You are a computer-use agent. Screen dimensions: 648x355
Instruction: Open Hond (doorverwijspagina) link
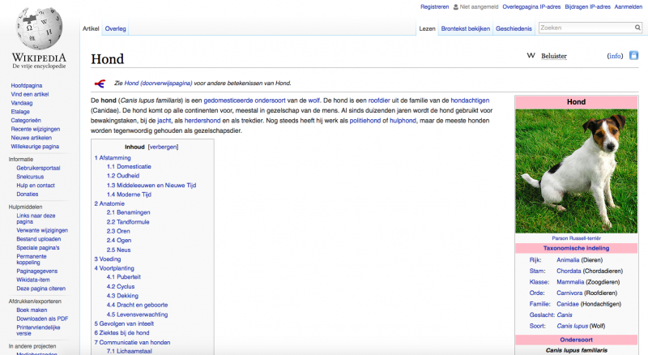[158, 83]
